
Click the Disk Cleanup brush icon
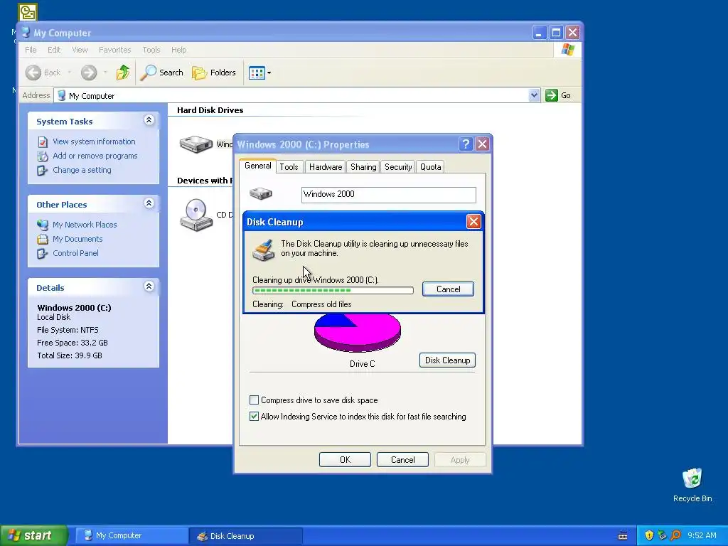click(263, 250)
